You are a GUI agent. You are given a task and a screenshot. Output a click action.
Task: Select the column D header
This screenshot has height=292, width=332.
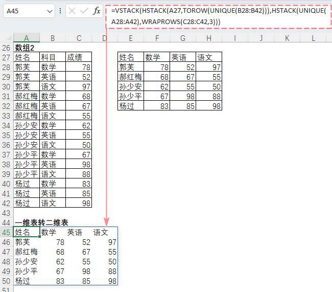pyautogui.click(x=104, y=38)
